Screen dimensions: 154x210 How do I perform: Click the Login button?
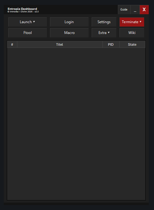click(69, 22)
